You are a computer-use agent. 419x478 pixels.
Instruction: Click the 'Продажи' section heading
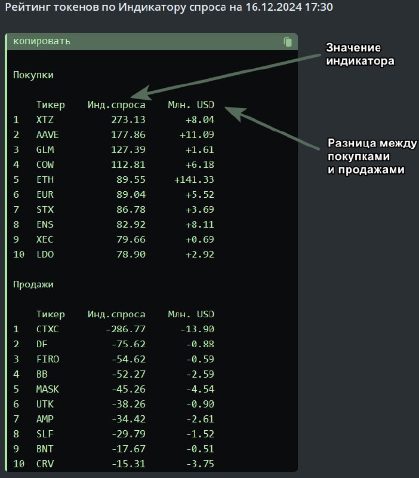click(33, 285)
